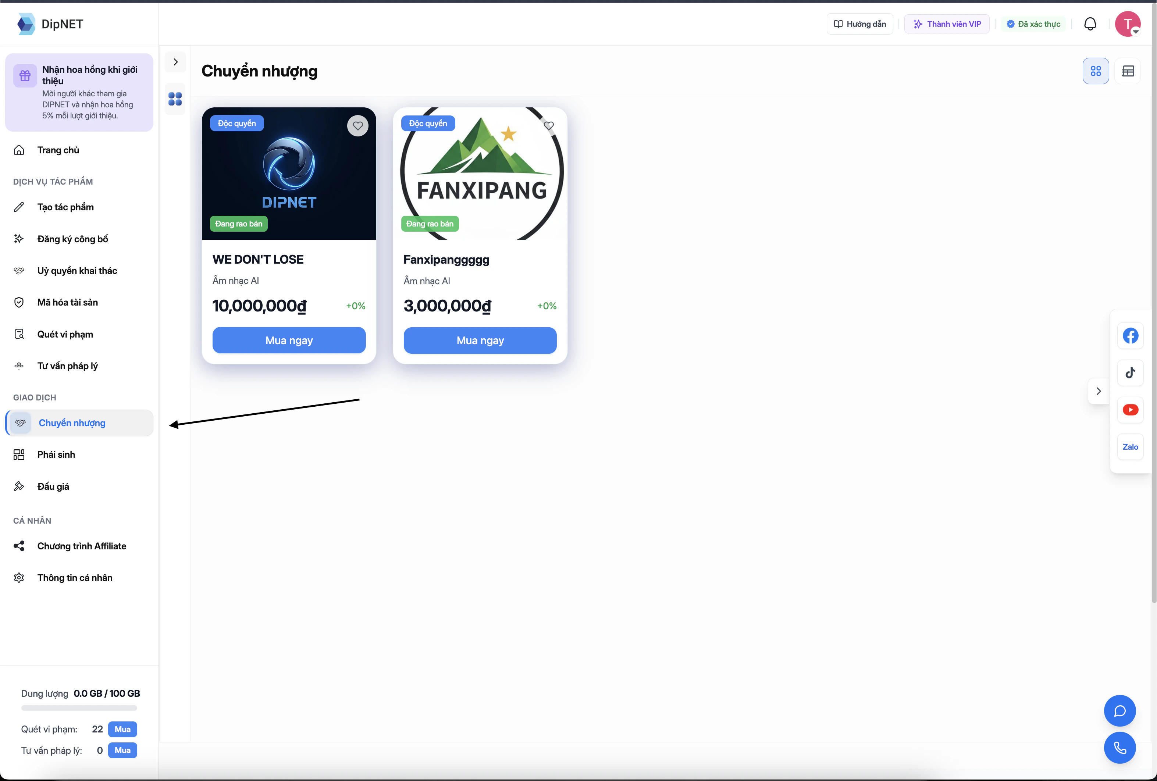Open the referral commission banner
This screenshot has height=781, width=1157.
point(79,93)
